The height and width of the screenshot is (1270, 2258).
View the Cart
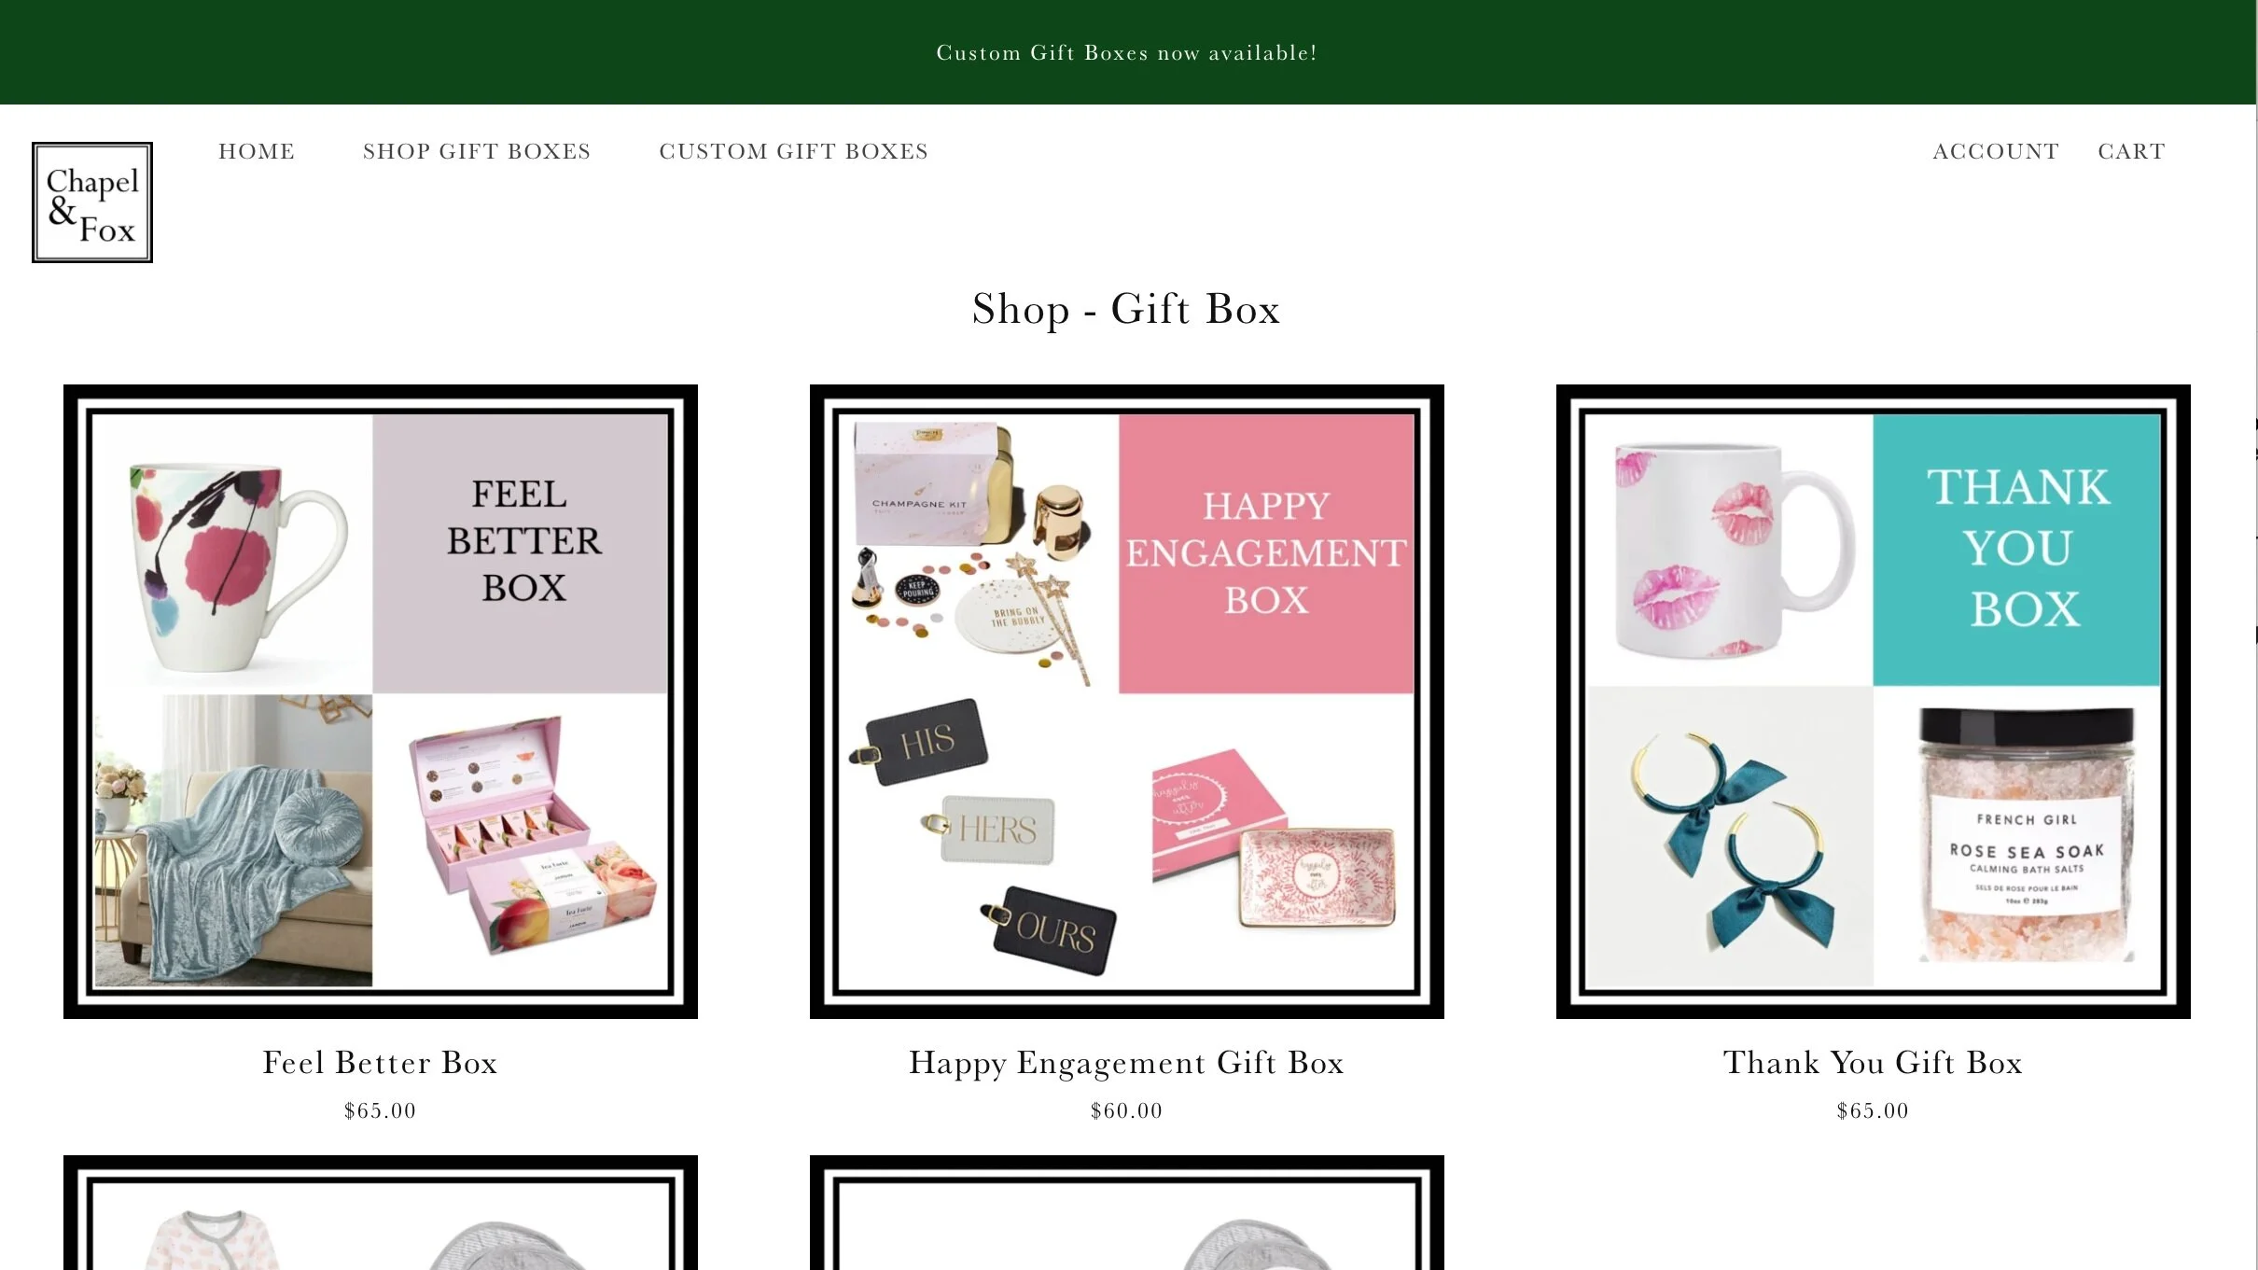(x=2131, y=151)
